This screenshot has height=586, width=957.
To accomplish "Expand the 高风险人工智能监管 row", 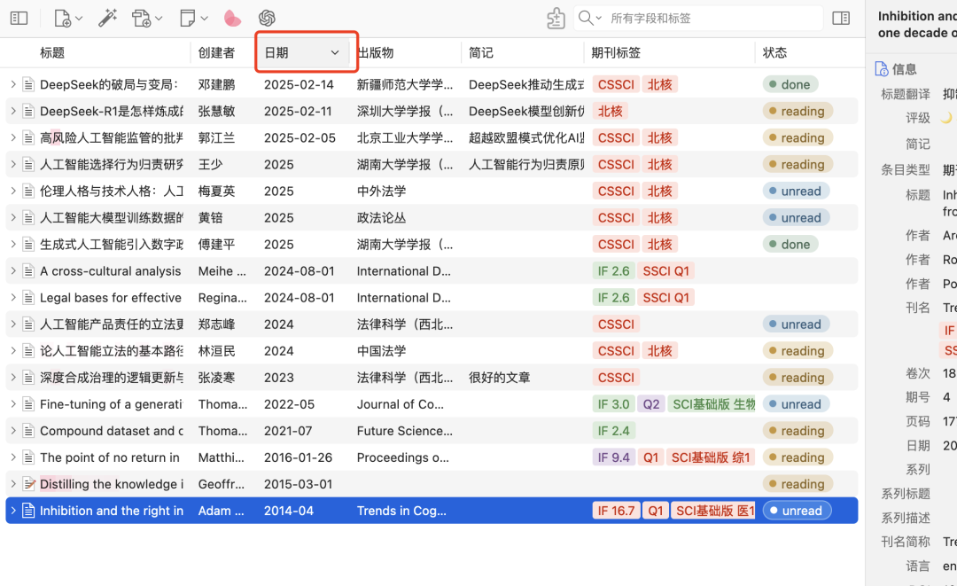I will 12,137.
